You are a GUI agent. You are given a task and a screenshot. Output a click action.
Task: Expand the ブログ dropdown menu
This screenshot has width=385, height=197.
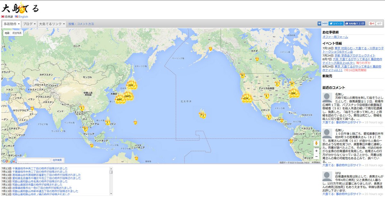(x=30, y=24)
